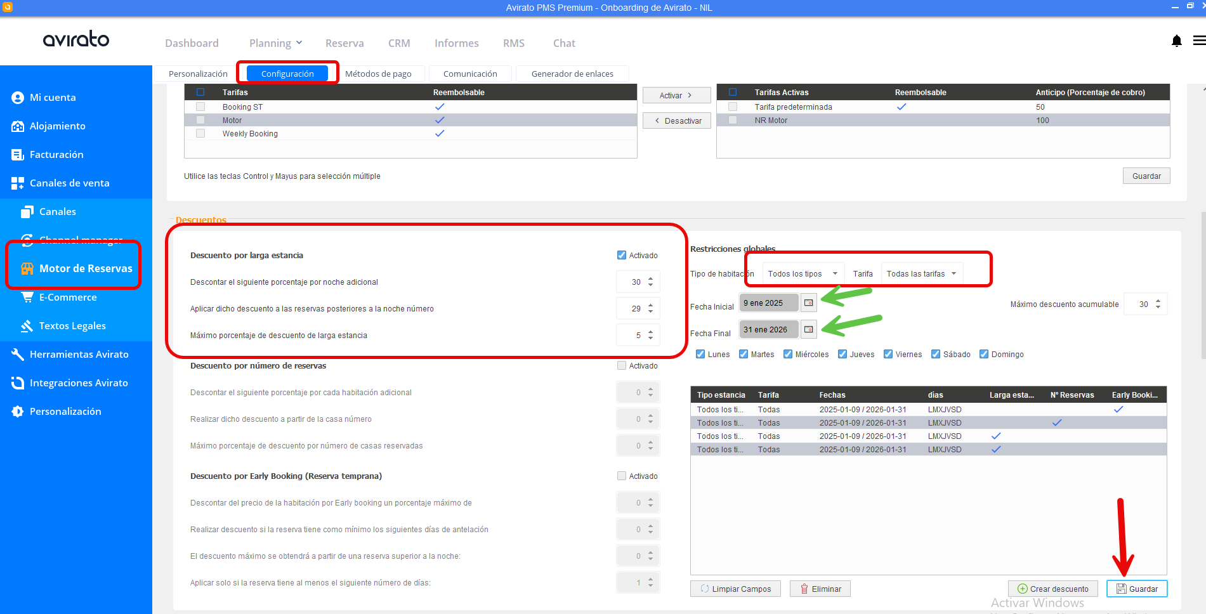Open the Informes menu
The width and height of the screenshot is (1206, 614).
pyautogui.click(x=457, y=43)
